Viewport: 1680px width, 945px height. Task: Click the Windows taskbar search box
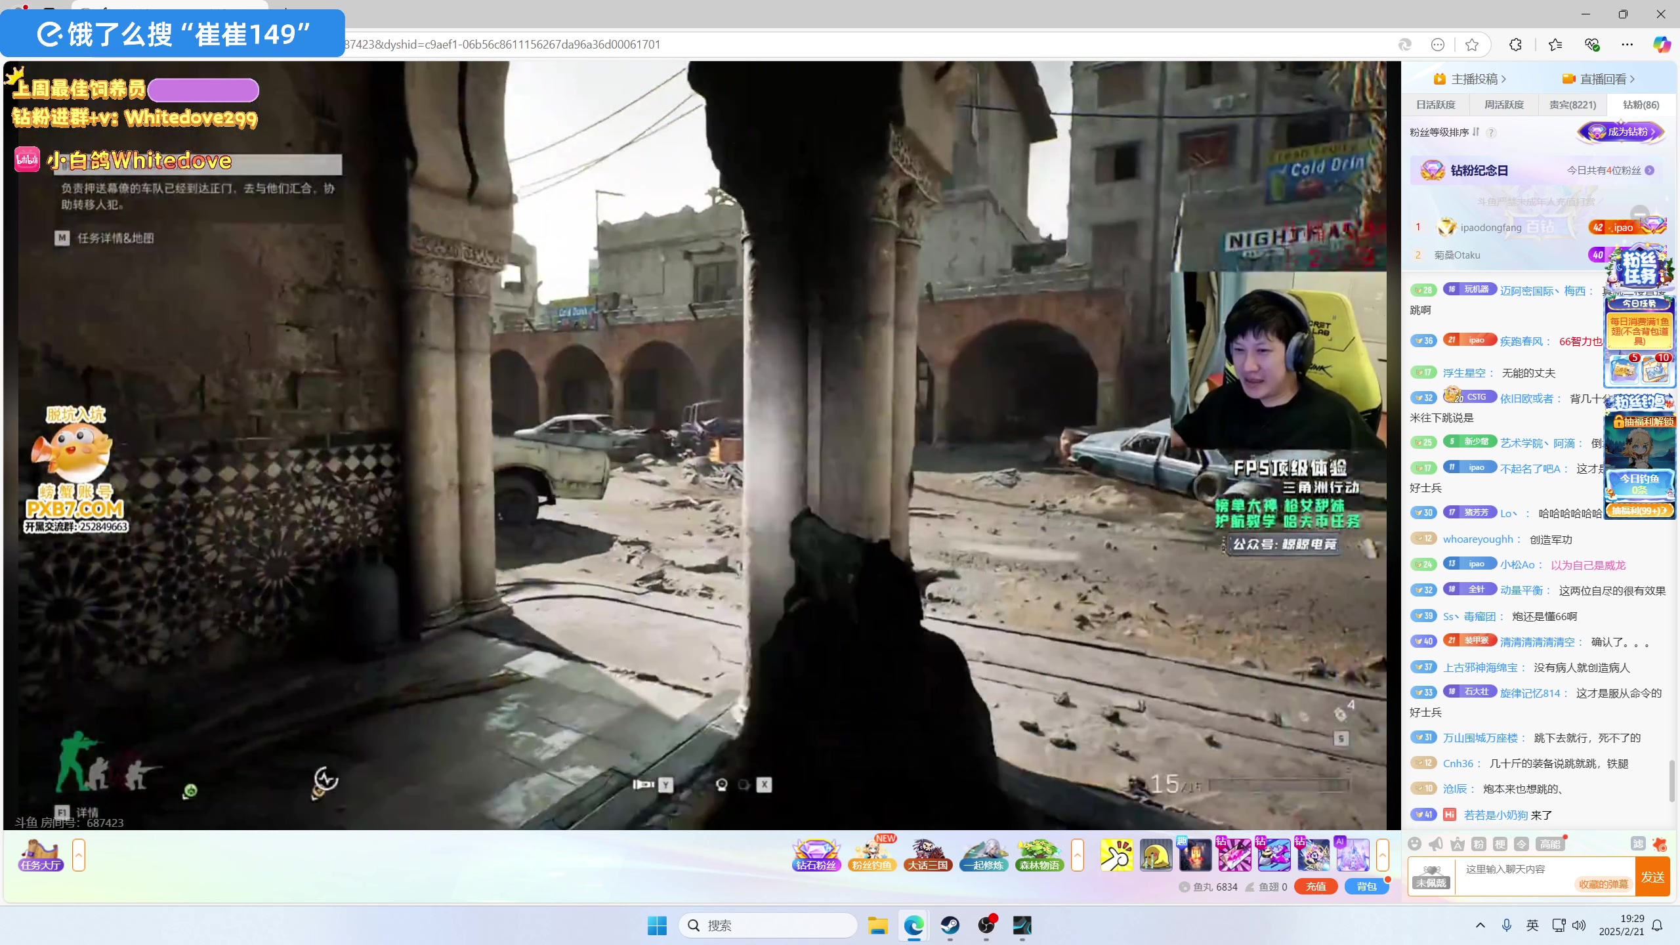click(768, 925)
